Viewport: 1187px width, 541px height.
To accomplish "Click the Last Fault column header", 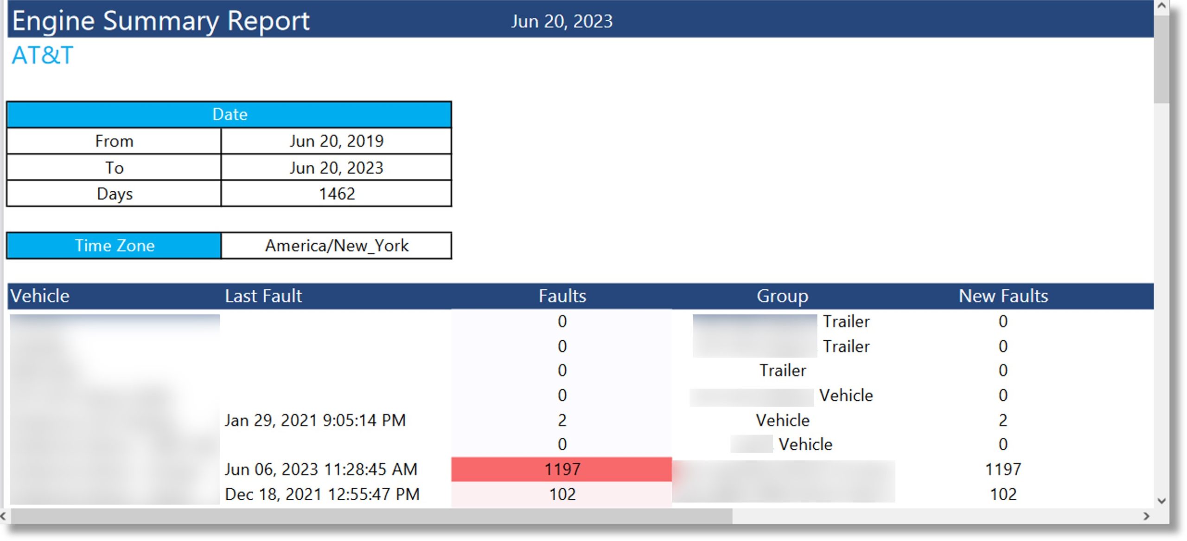I will pyautogui.click(x=263, y=296).
